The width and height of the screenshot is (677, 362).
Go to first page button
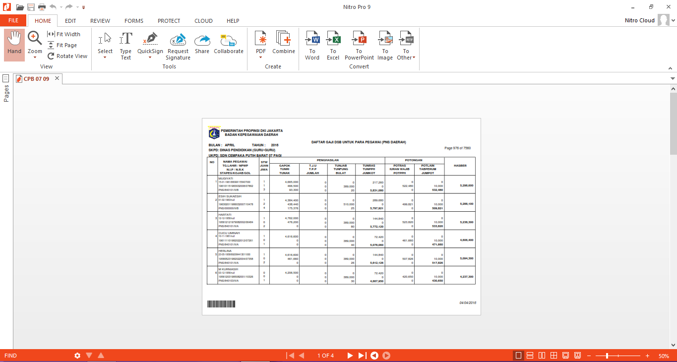pos(291,356)
